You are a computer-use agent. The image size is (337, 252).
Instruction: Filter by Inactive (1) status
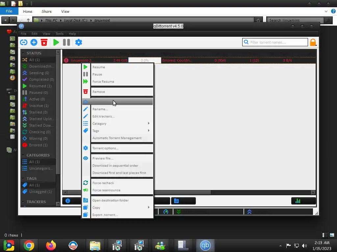(x=38, y=106)
